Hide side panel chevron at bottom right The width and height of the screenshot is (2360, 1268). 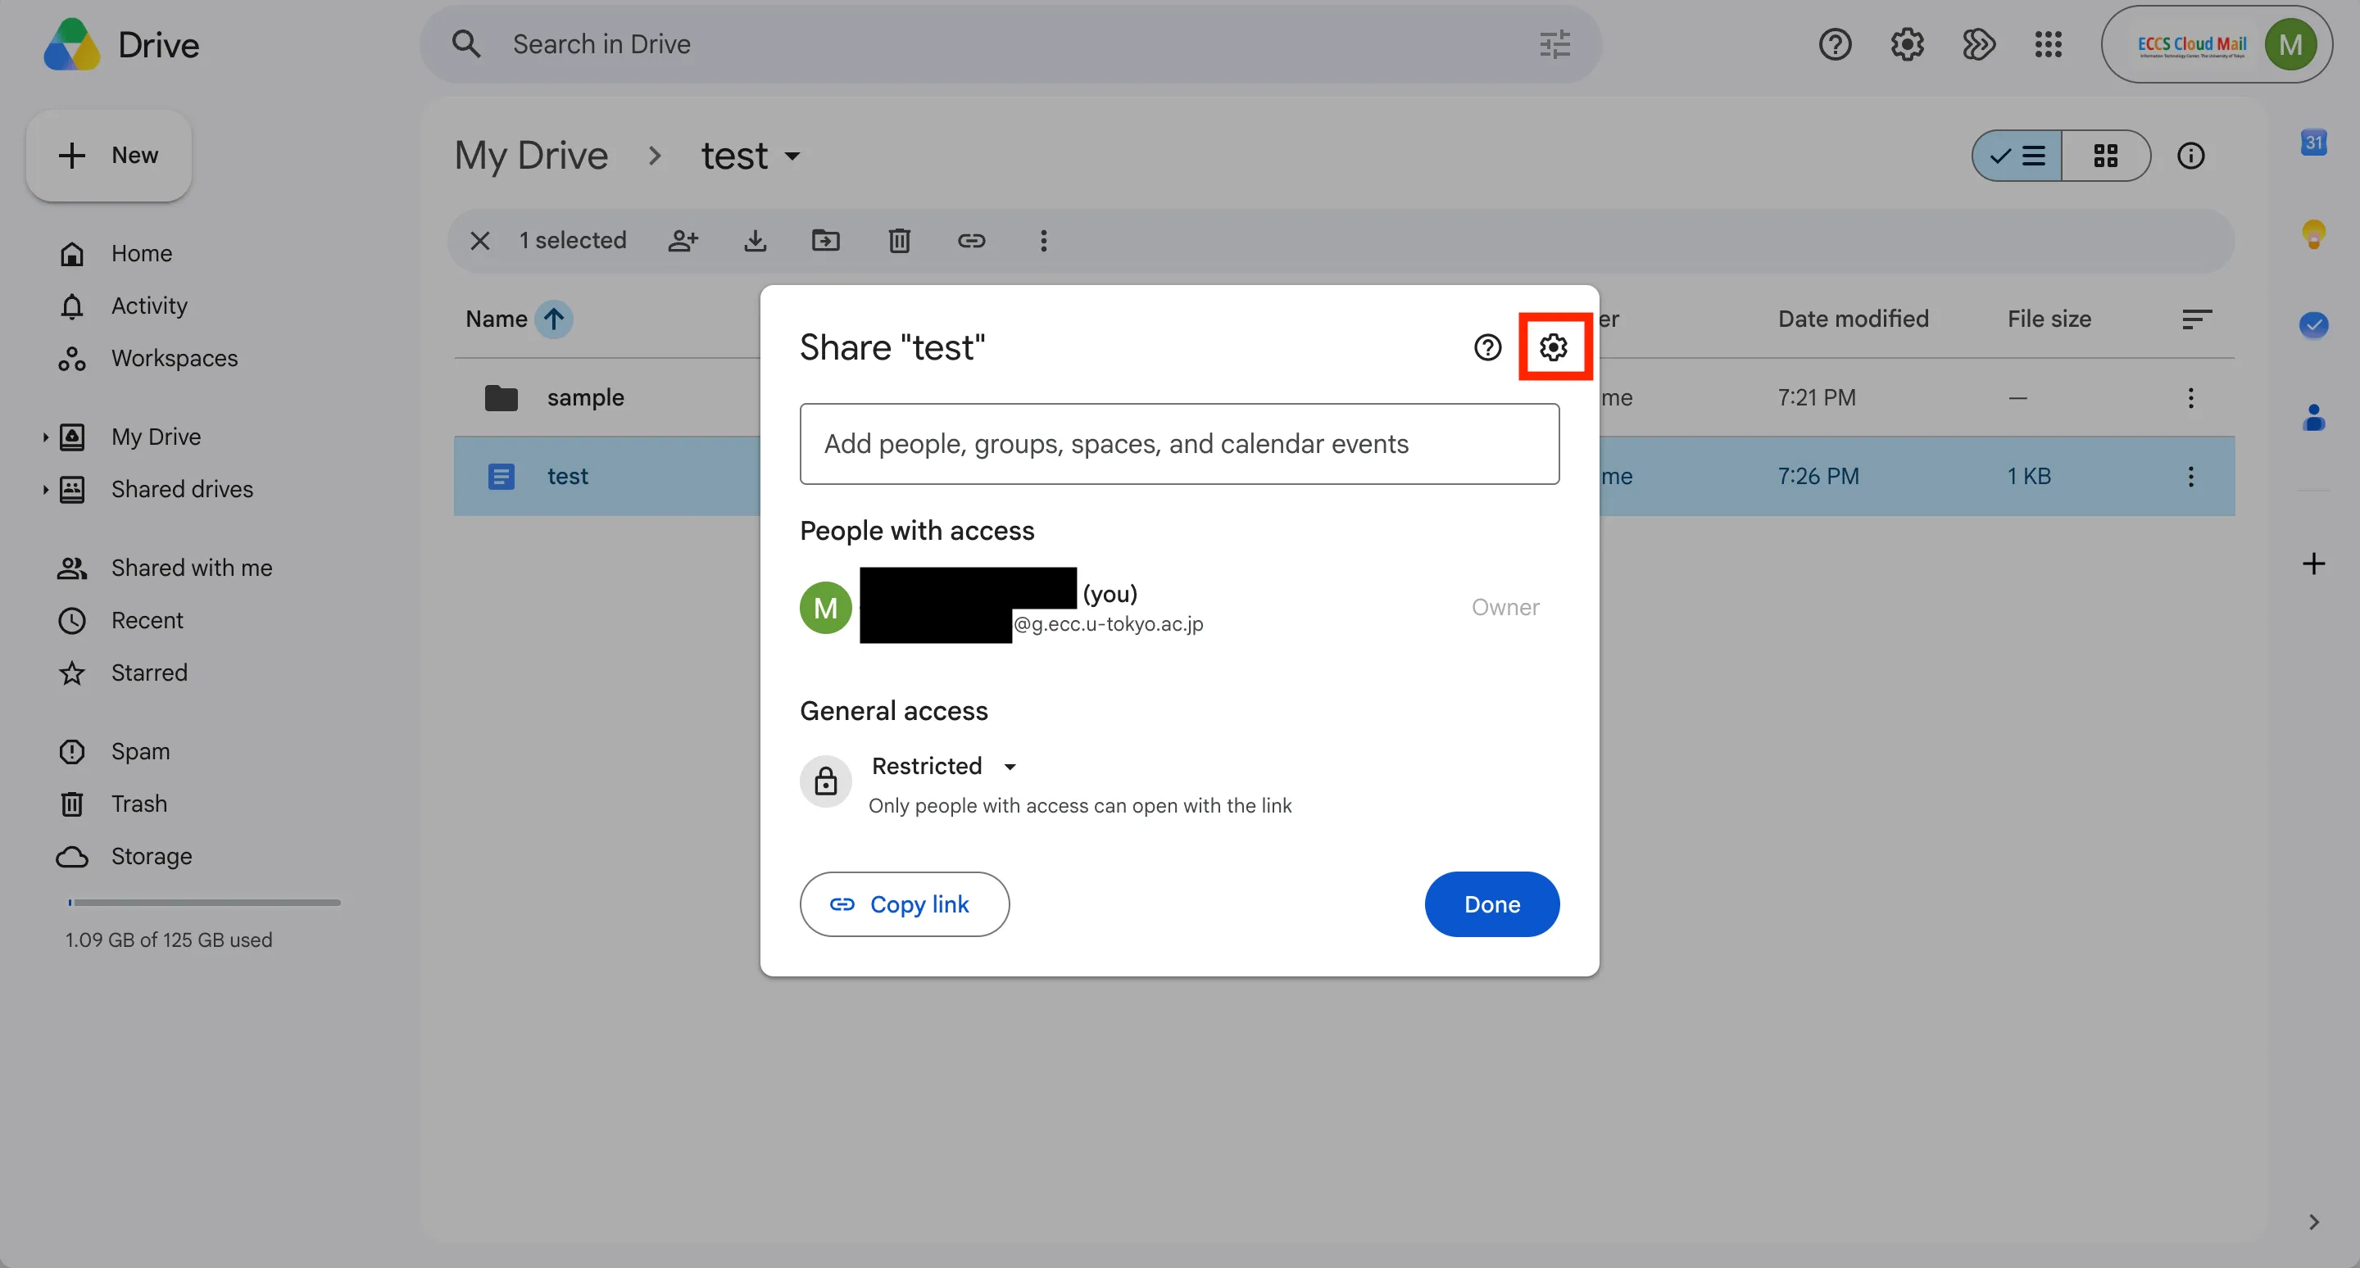click(x=2314, y=1221)
